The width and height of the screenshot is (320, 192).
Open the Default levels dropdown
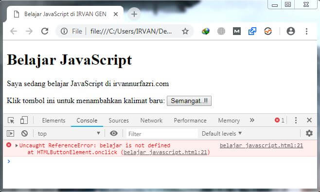click(222, 134)
